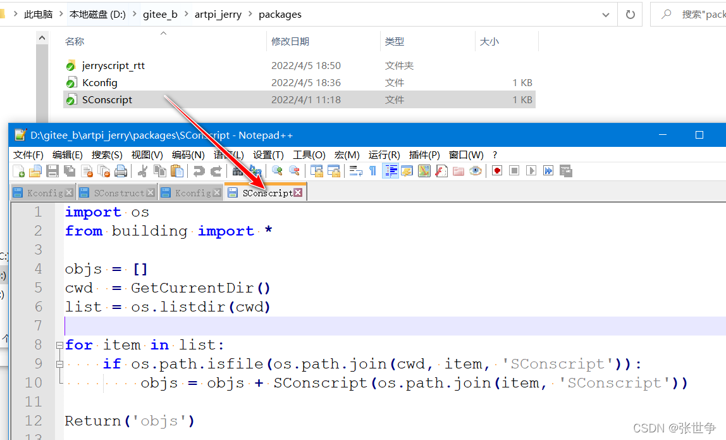Image resolution: width=726 pixels, height=440 pixels.
Task: Toggle the indent guide icon
Action: tap(390, 171)
